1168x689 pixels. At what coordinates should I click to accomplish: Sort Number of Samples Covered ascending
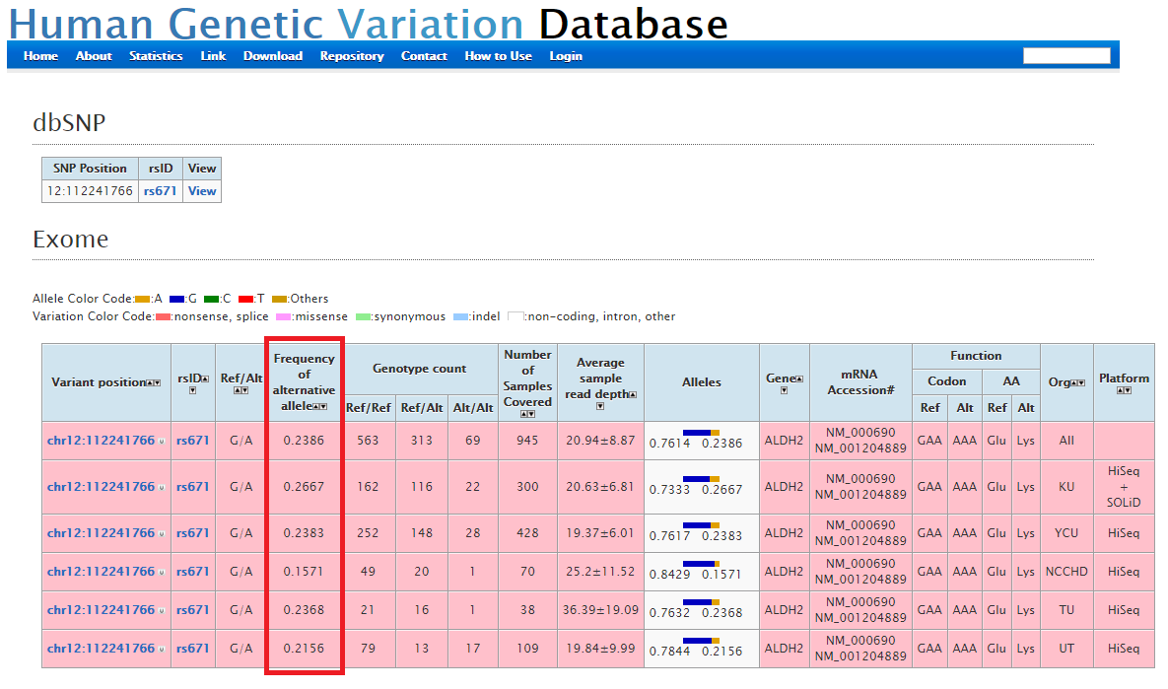click(x=522, y=414)
